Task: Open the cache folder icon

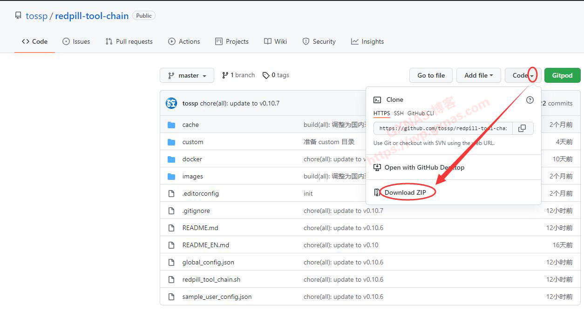Action: pyautogui.click(x=171, y=125)
